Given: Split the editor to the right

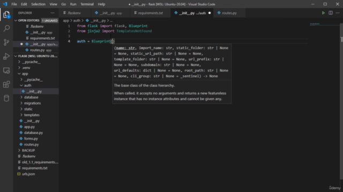Looking at the screenshot, I should click(x=331, y=13).
